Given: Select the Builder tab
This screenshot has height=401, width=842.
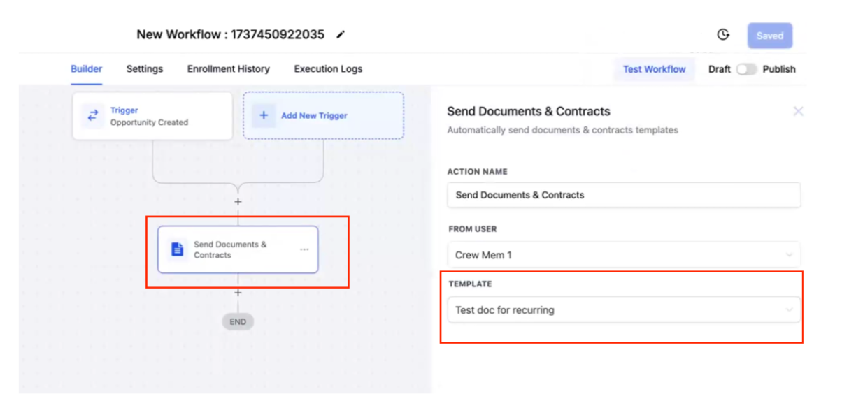Looking at the screenshot, I should click(x=87, y=69).
